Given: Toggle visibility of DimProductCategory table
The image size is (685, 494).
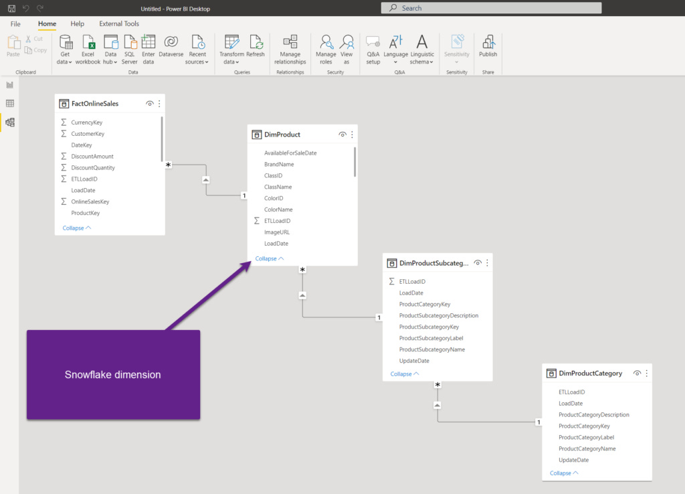Looking at the screenshot, I should pyautogui.click(x=638, y=374).
